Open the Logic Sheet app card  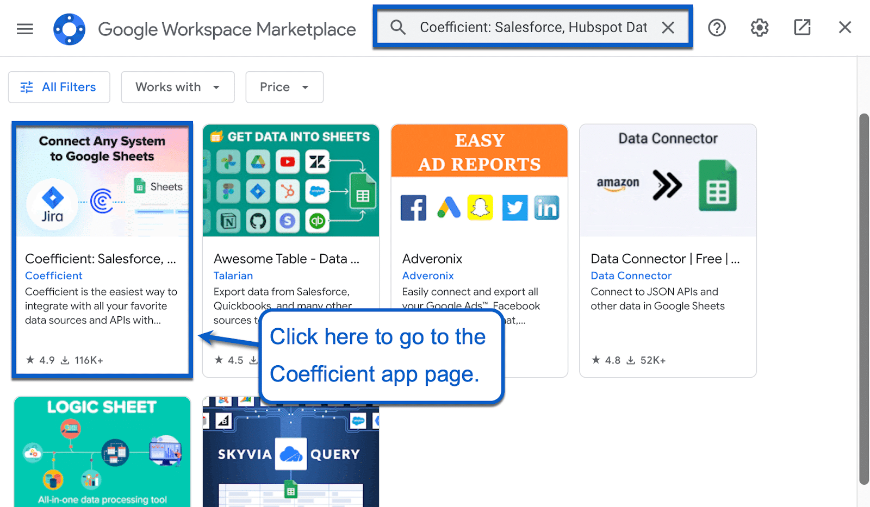coord(102,452)
